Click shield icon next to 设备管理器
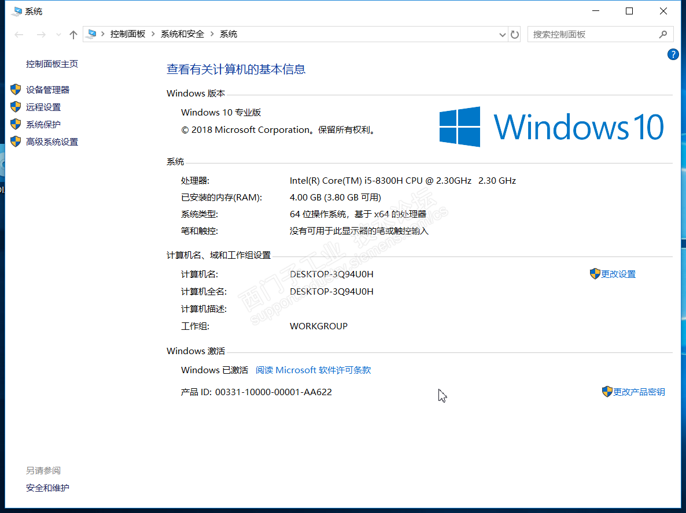 (x=16, y=90)
